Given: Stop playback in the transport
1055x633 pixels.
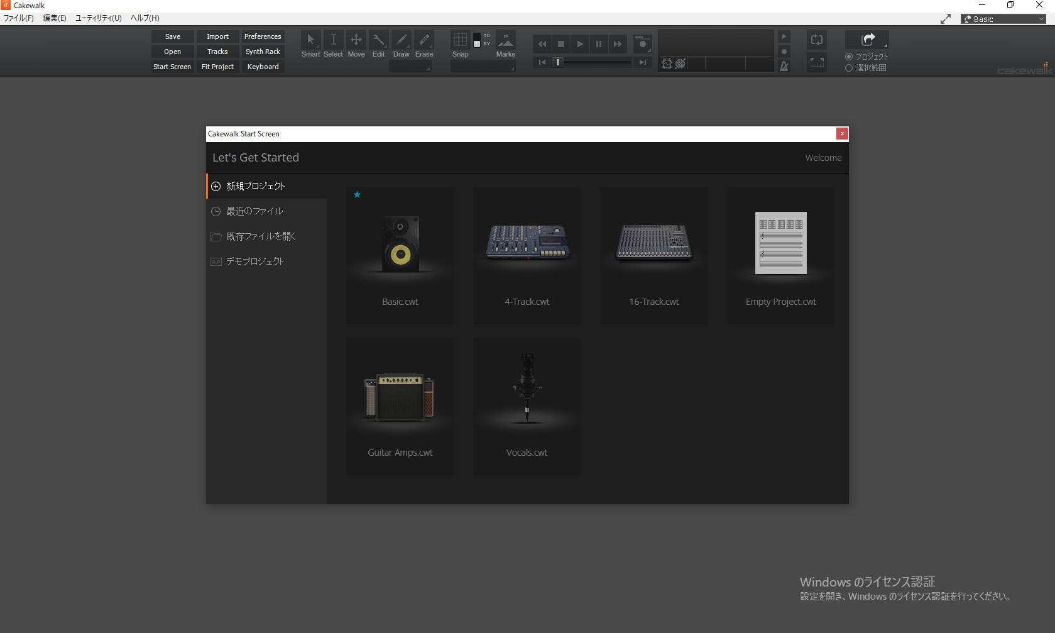Looking at the screenshot, I should coord(560,44).
